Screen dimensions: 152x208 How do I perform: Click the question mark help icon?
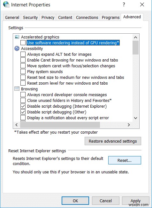tap(124, 4)
